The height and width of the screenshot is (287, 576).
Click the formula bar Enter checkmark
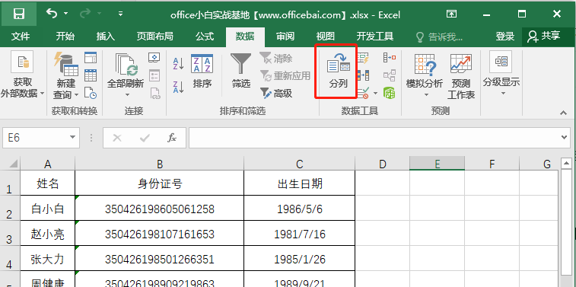145,138
